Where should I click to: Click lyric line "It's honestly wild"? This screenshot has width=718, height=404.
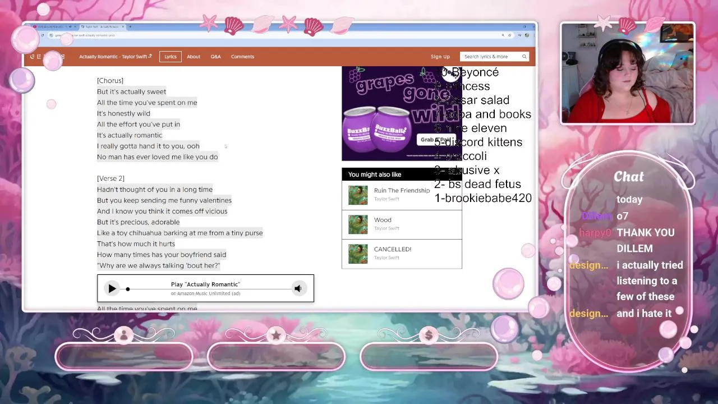(123, 113)
